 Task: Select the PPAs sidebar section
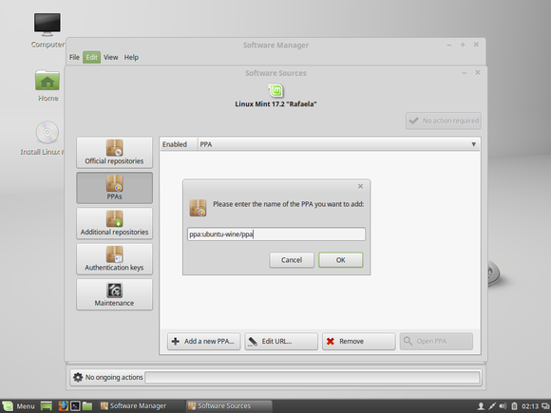coord(114,188)
